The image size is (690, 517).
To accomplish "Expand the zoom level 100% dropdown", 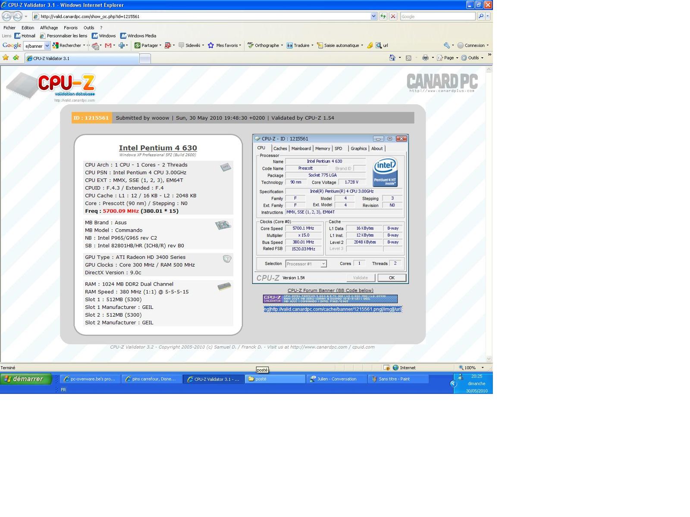I will point(483,368).
